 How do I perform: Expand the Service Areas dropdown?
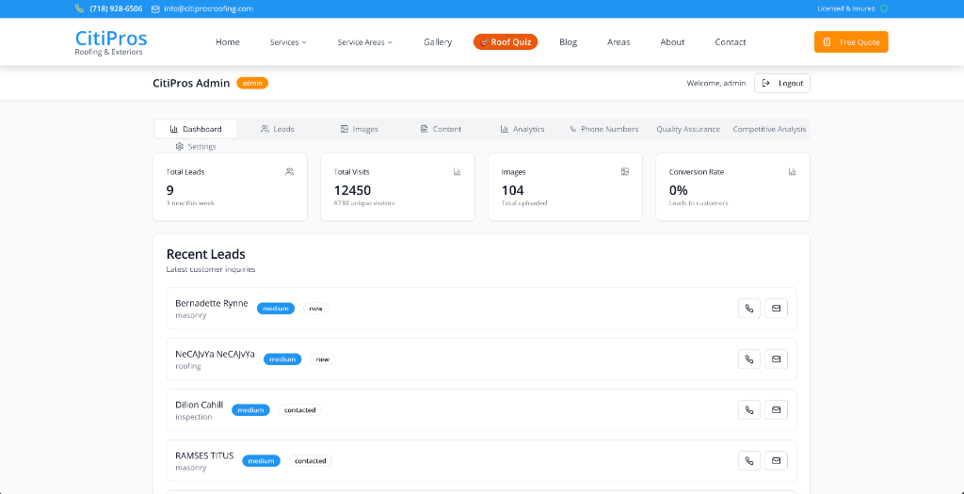coord(364,42)
